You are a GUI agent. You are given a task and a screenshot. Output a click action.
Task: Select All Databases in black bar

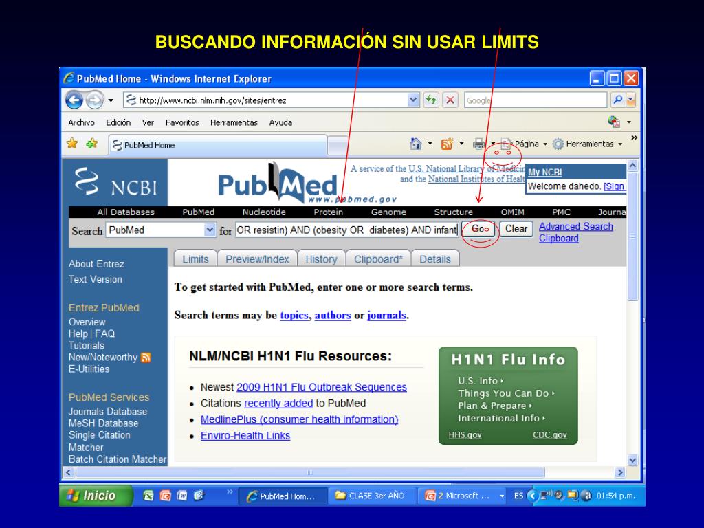(126, 212)
